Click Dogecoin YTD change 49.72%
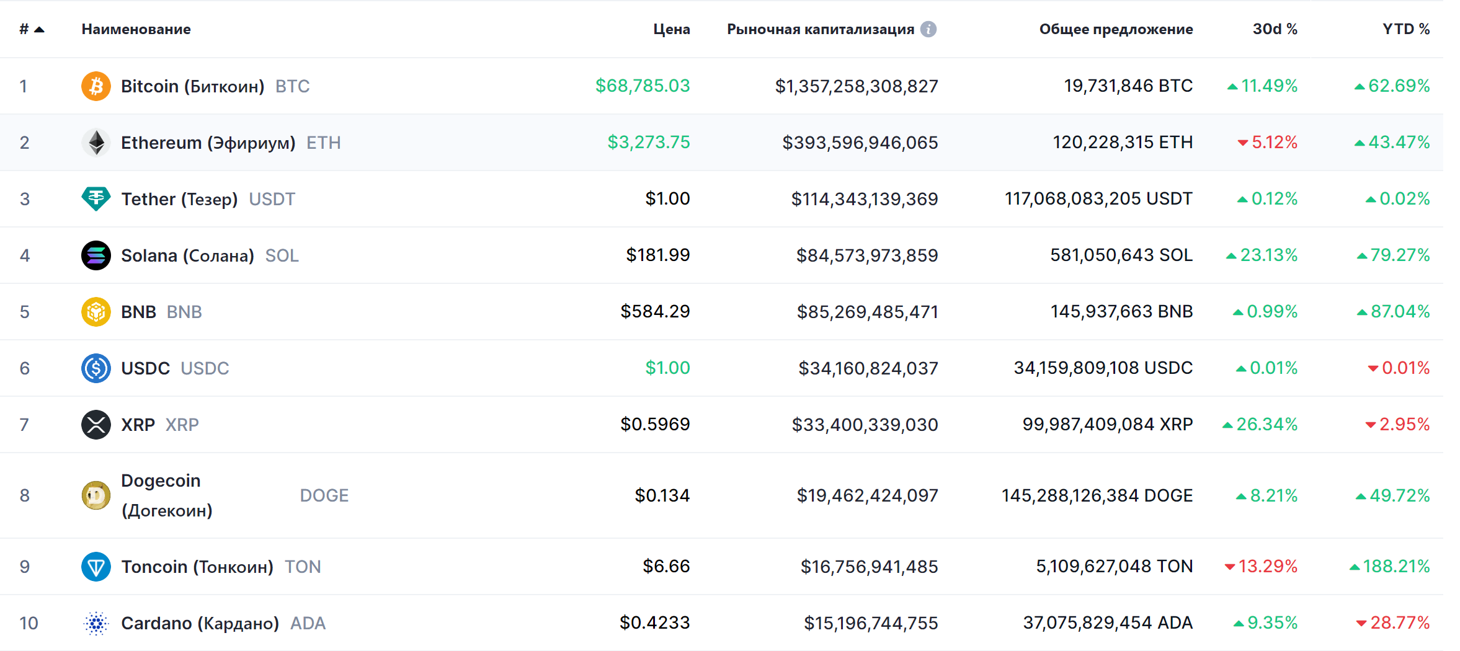Viewport: 1460px width, 651px height. (1393, 495)
